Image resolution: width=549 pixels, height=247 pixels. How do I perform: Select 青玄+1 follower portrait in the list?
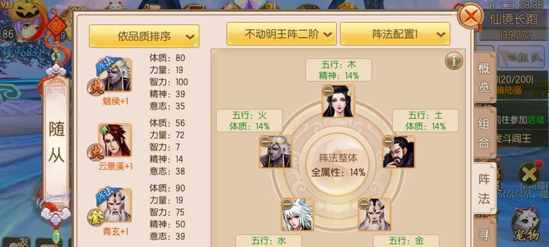tap(115, 206)
